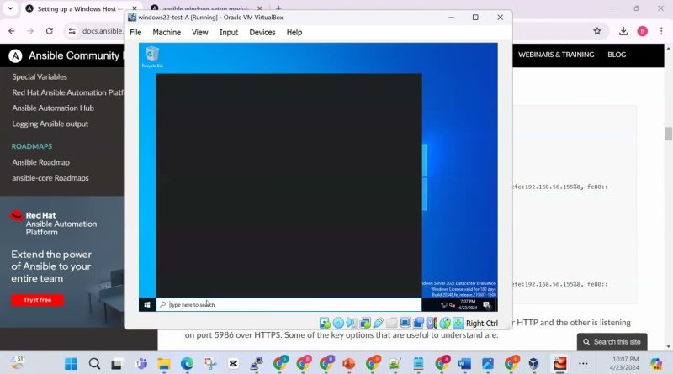Click the network adapters indicator in VirtualBox status bar

tap(365, 323)
